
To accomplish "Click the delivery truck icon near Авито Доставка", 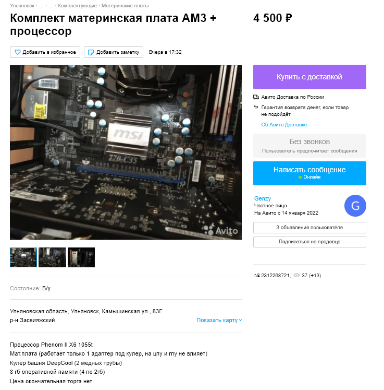I will pyautogui.click(x=256, y=97).
